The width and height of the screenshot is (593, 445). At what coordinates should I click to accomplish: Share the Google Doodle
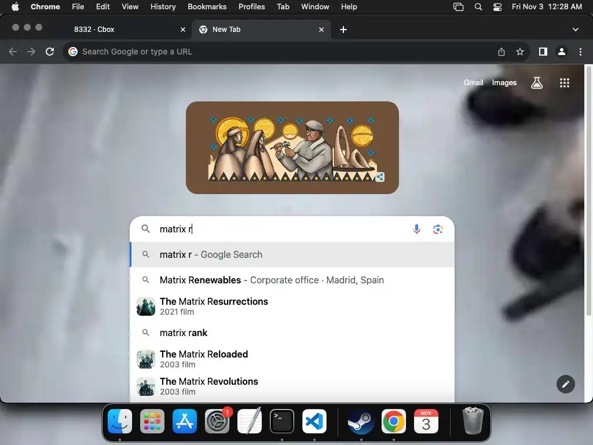(380, 177)
